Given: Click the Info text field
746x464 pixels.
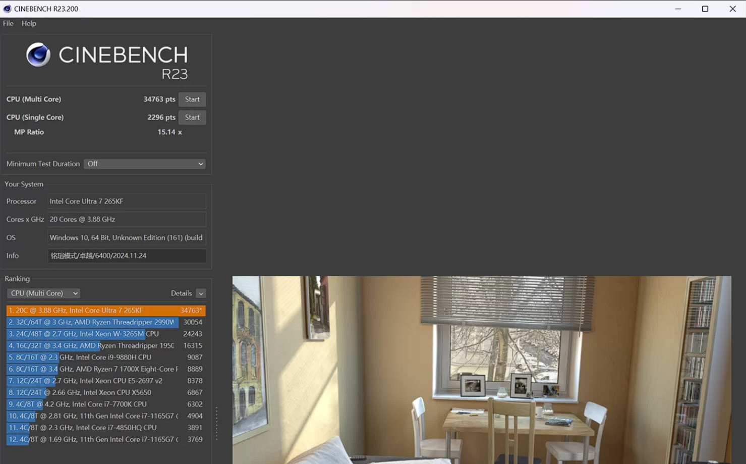Looking at the screenshot, I should tap(127, 255).
